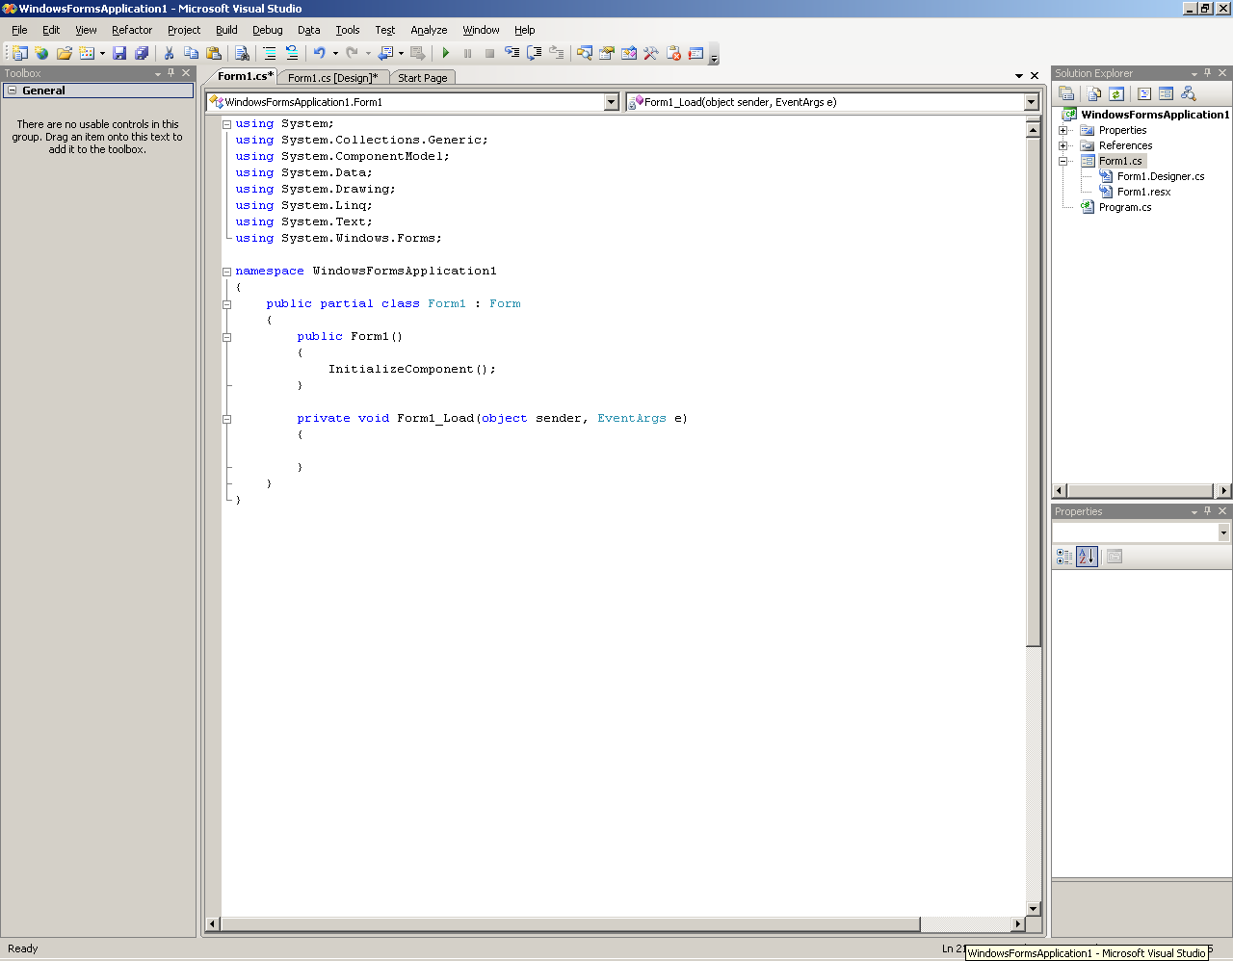Click the code editor vertical scrollbar thumb

click(x=1033, y=390)
